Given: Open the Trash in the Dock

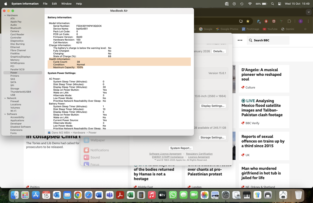Looking at the screenshot, I should click(x=298, y=195).
